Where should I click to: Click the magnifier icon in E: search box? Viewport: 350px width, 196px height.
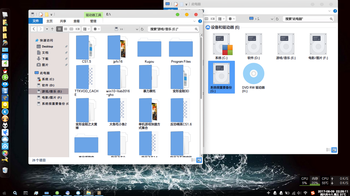tap(197, 29)
